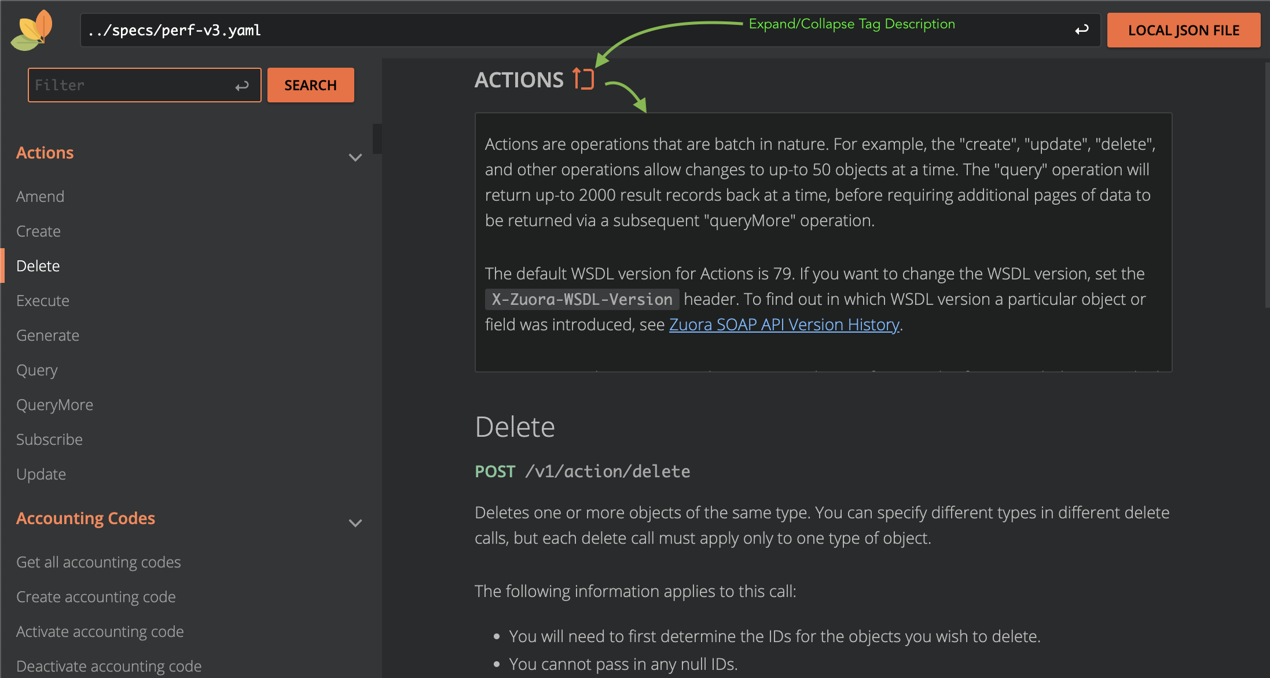Open Get all accounting codes

click(x=98, y=562)
